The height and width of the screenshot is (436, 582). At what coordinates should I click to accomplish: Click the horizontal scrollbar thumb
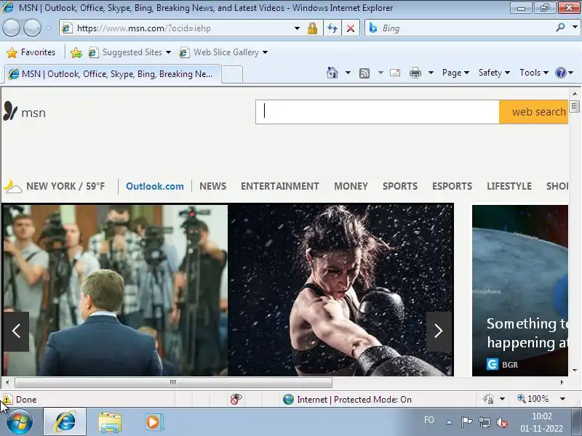click(x=173, y=382)
